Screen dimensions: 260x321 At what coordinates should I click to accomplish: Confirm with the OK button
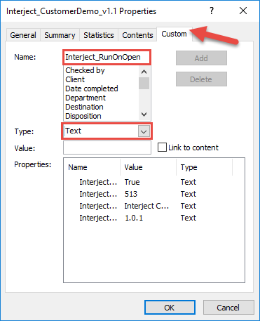pos(170,307)
